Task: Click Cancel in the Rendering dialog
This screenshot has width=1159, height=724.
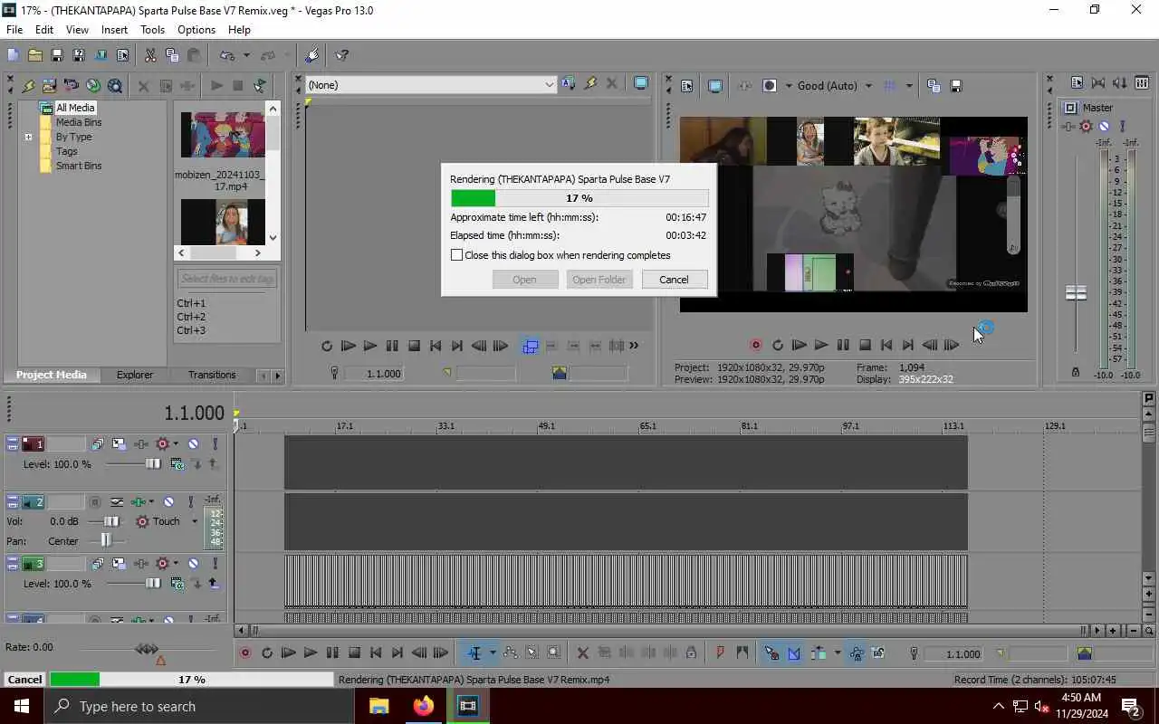Action: 674,280
